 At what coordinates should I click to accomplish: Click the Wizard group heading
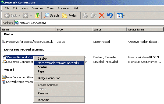9,70
